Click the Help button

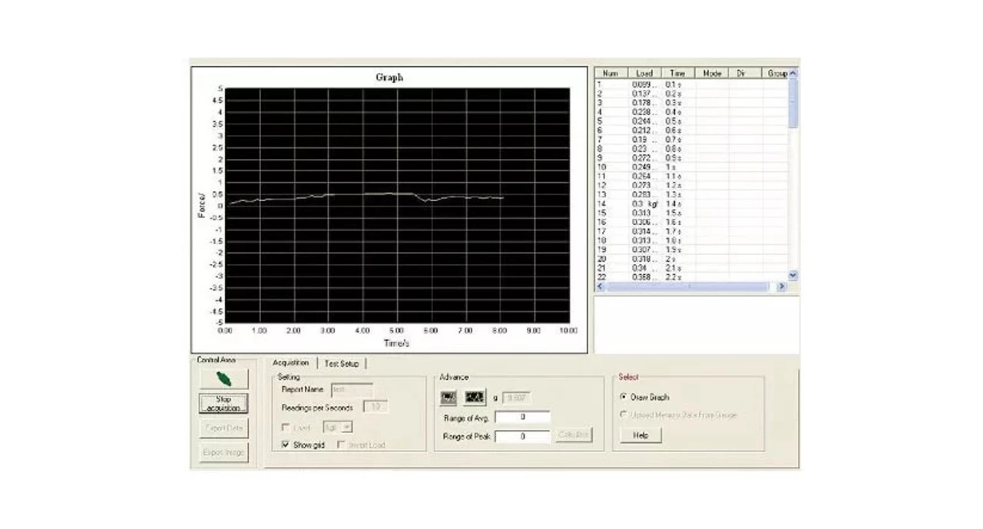(x=640, y=435)
